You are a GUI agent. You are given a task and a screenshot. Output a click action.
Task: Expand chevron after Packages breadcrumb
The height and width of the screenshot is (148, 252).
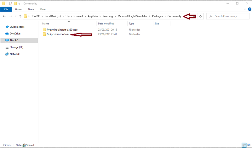(165, 16)
